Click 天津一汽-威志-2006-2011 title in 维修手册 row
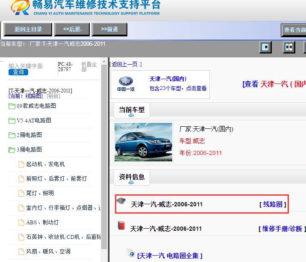 (166, 229)
